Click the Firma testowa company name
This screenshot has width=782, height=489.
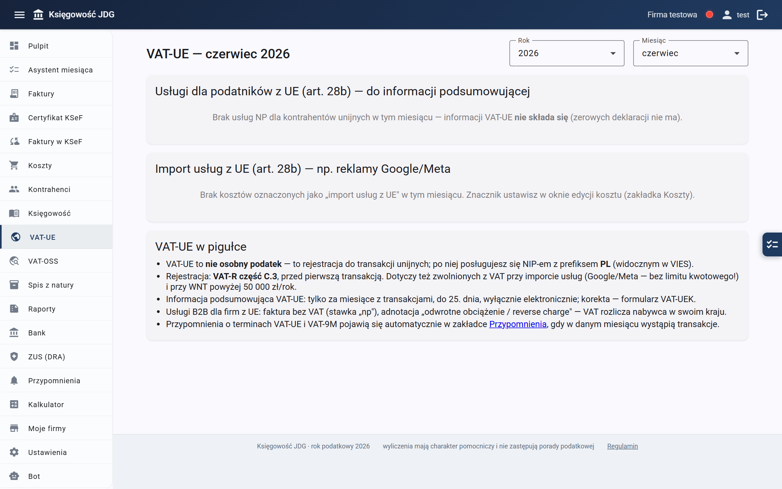click(672, 15)
